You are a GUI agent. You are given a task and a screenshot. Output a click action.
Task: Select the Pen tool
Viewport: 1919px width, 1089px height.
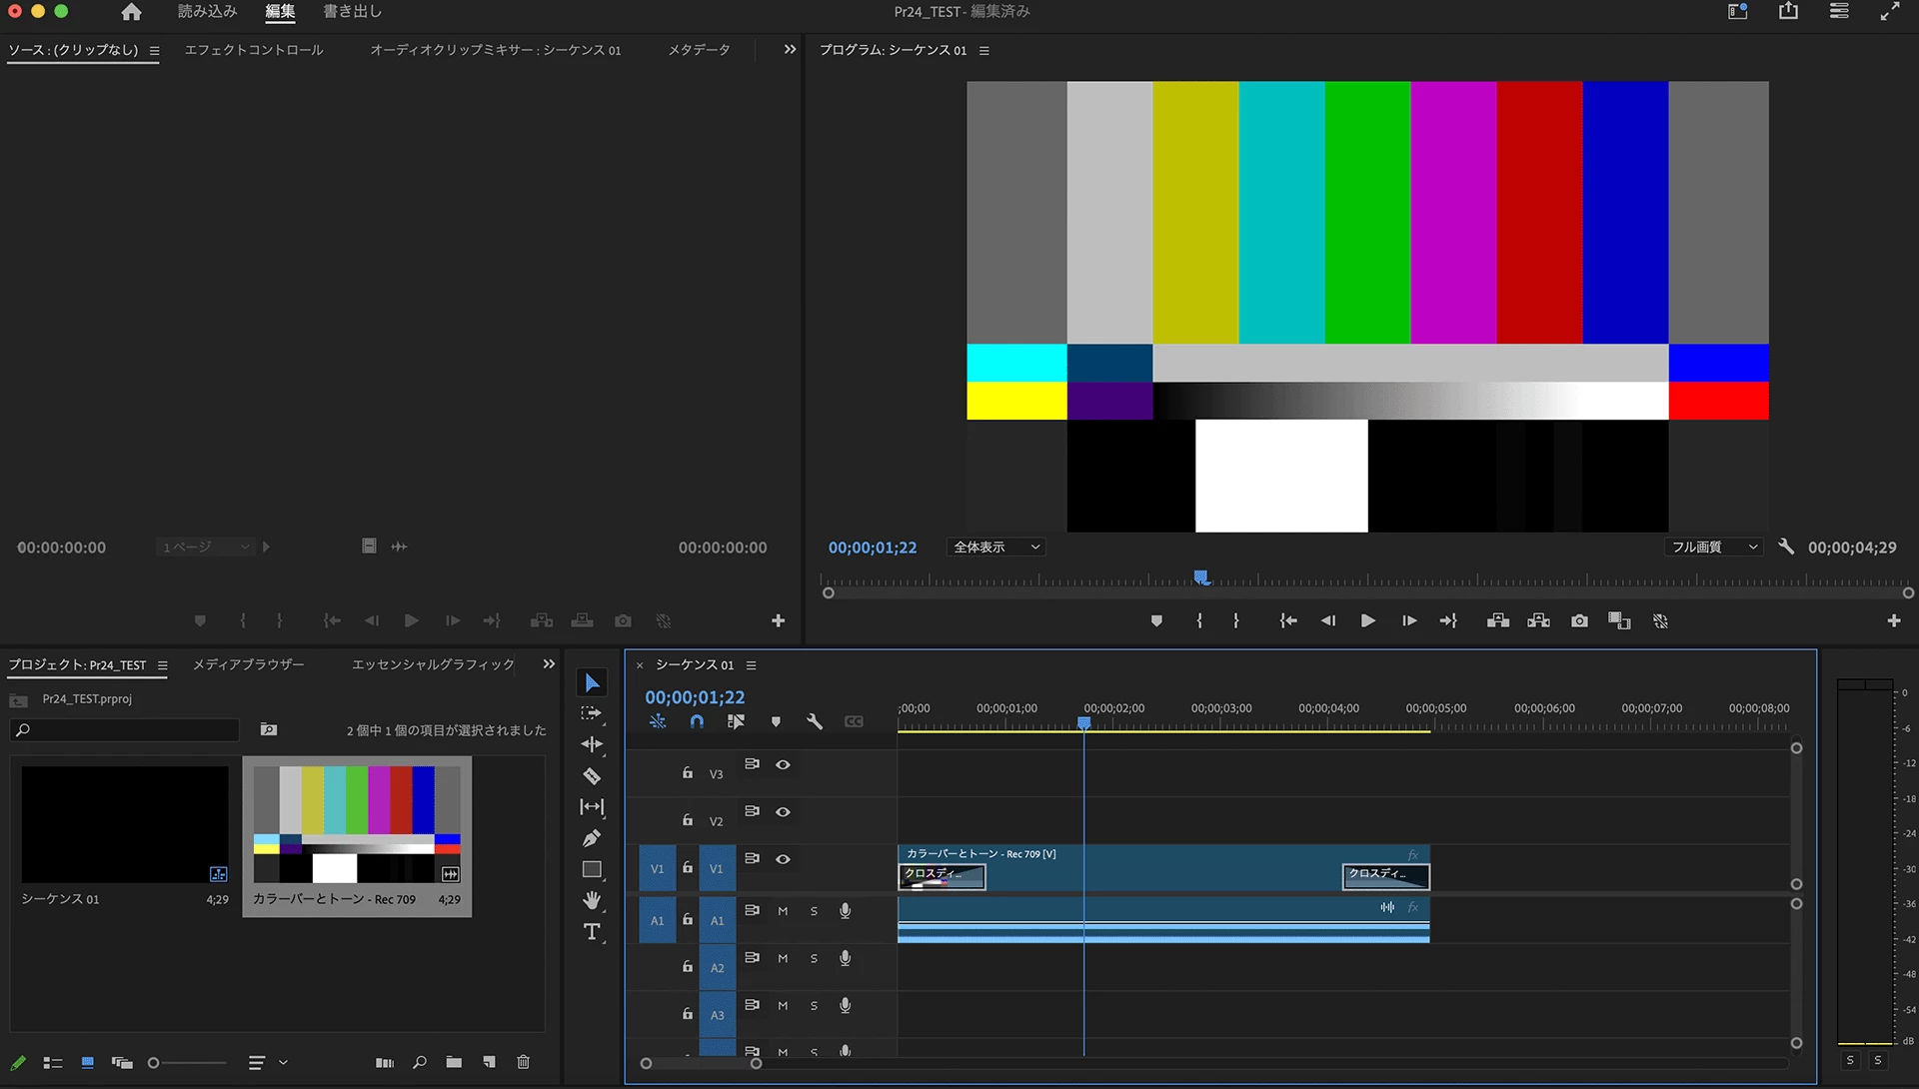(x=592, y=838)
